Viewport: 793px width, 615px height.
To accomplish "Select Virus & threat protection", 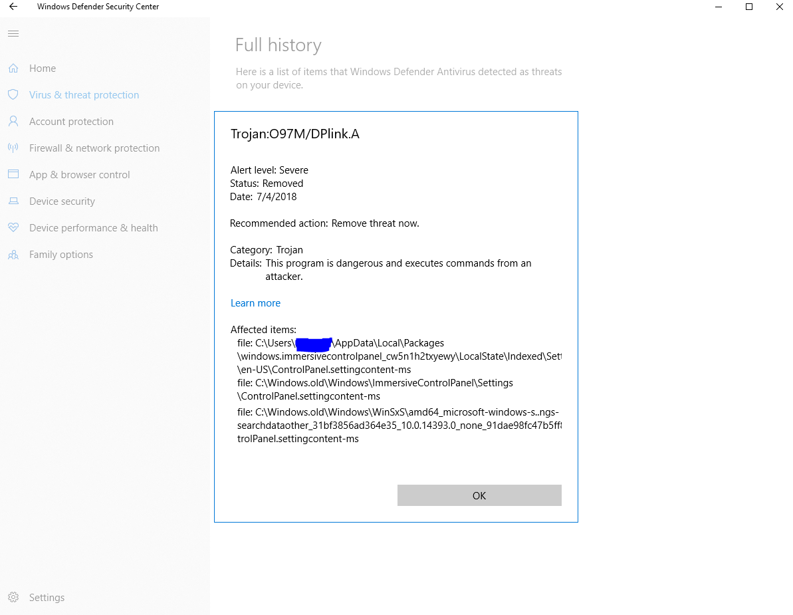I will click(84, 94).
